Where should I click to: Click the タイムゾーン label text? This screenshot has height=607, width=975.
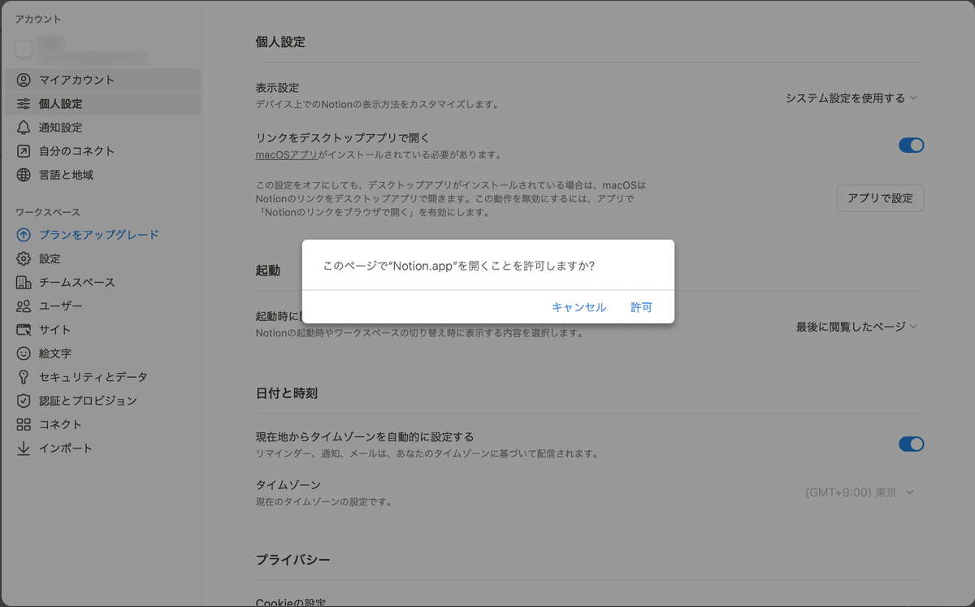point(288,485)
